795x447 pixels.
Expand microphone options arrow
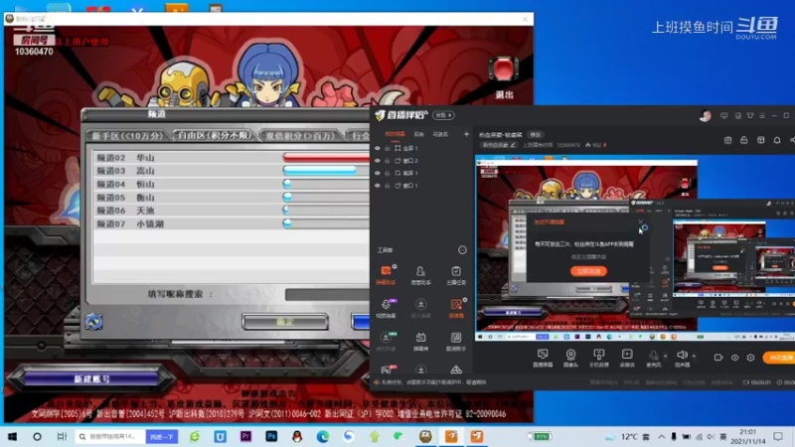pos(665,356)
